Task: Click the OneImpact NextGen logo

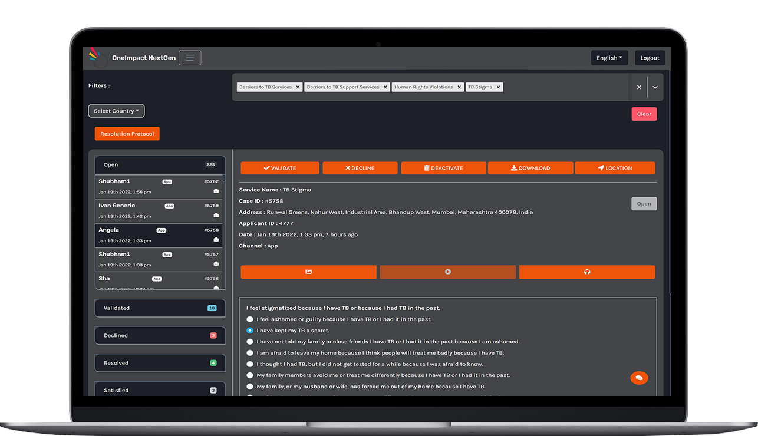Action: point(95,57)
